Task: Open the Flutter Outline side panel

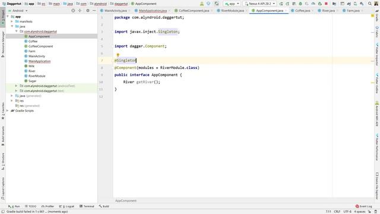Action: [377, 83]
